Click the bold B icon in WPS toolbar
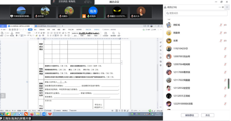This screenshot has height=121, width=231. [16, 35]
